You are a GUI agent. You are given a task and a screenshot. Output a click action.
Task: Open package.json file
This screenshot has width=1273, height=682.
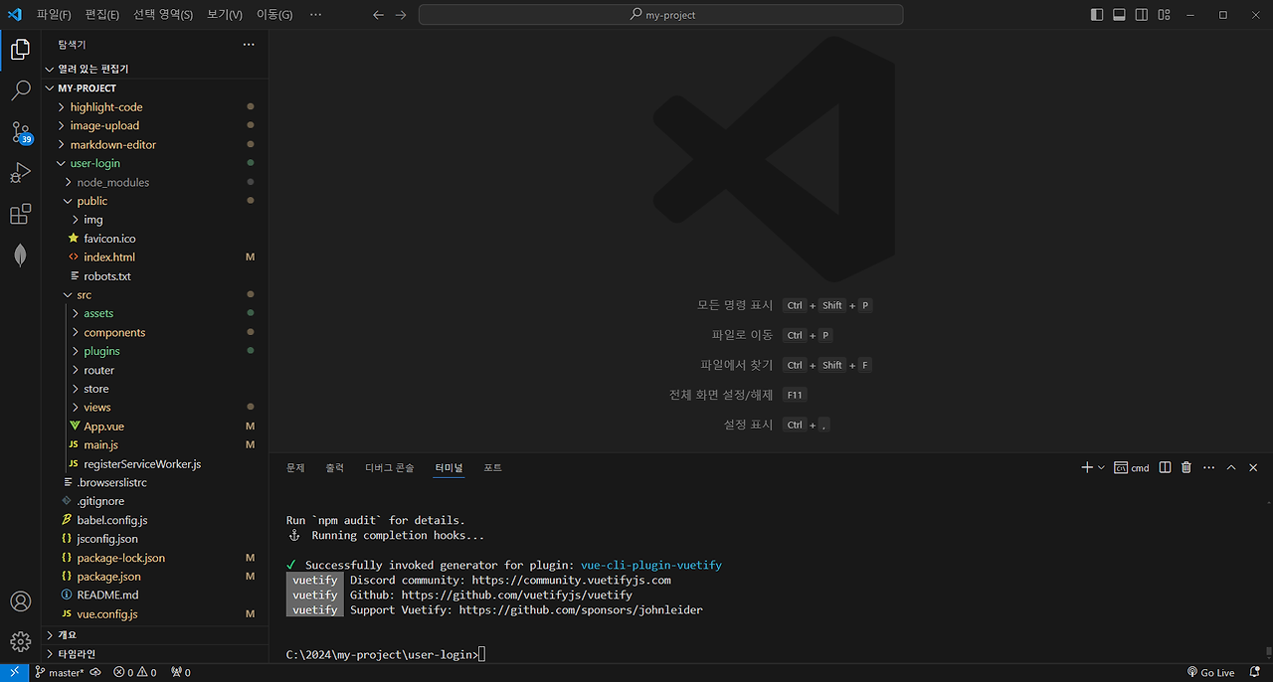tap(154, 576)
